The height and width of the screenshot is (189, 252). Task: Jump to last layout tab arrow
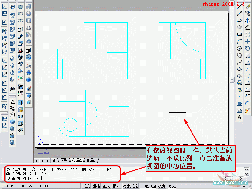click(x=54, y=161)
